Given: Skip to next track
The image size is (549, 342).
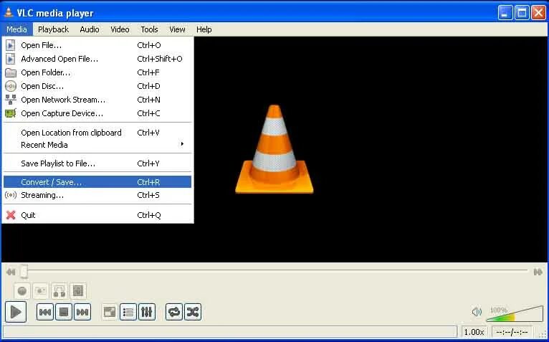Looking at the screenshot, I should [82, 312].
